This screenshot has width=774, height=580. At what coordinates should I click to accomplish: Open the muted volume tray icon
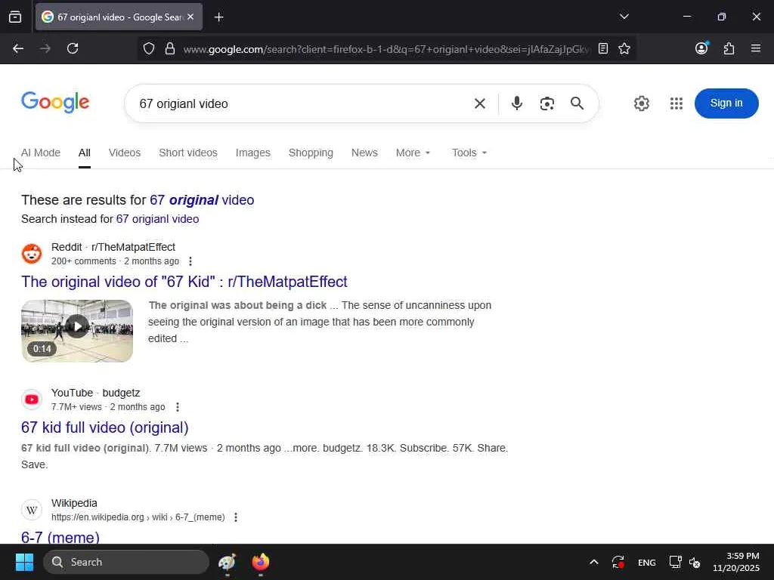click(x=695, y=562)
